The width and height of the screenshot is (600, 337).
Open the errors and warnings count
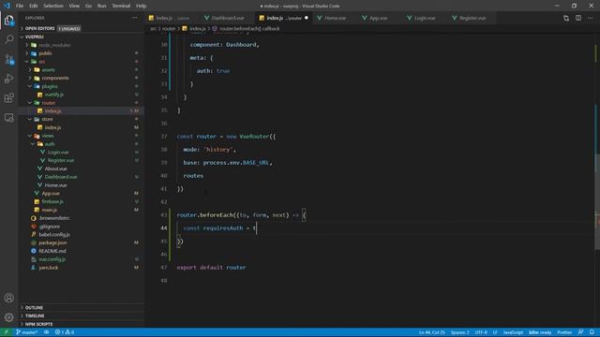[x=65, y=332]
